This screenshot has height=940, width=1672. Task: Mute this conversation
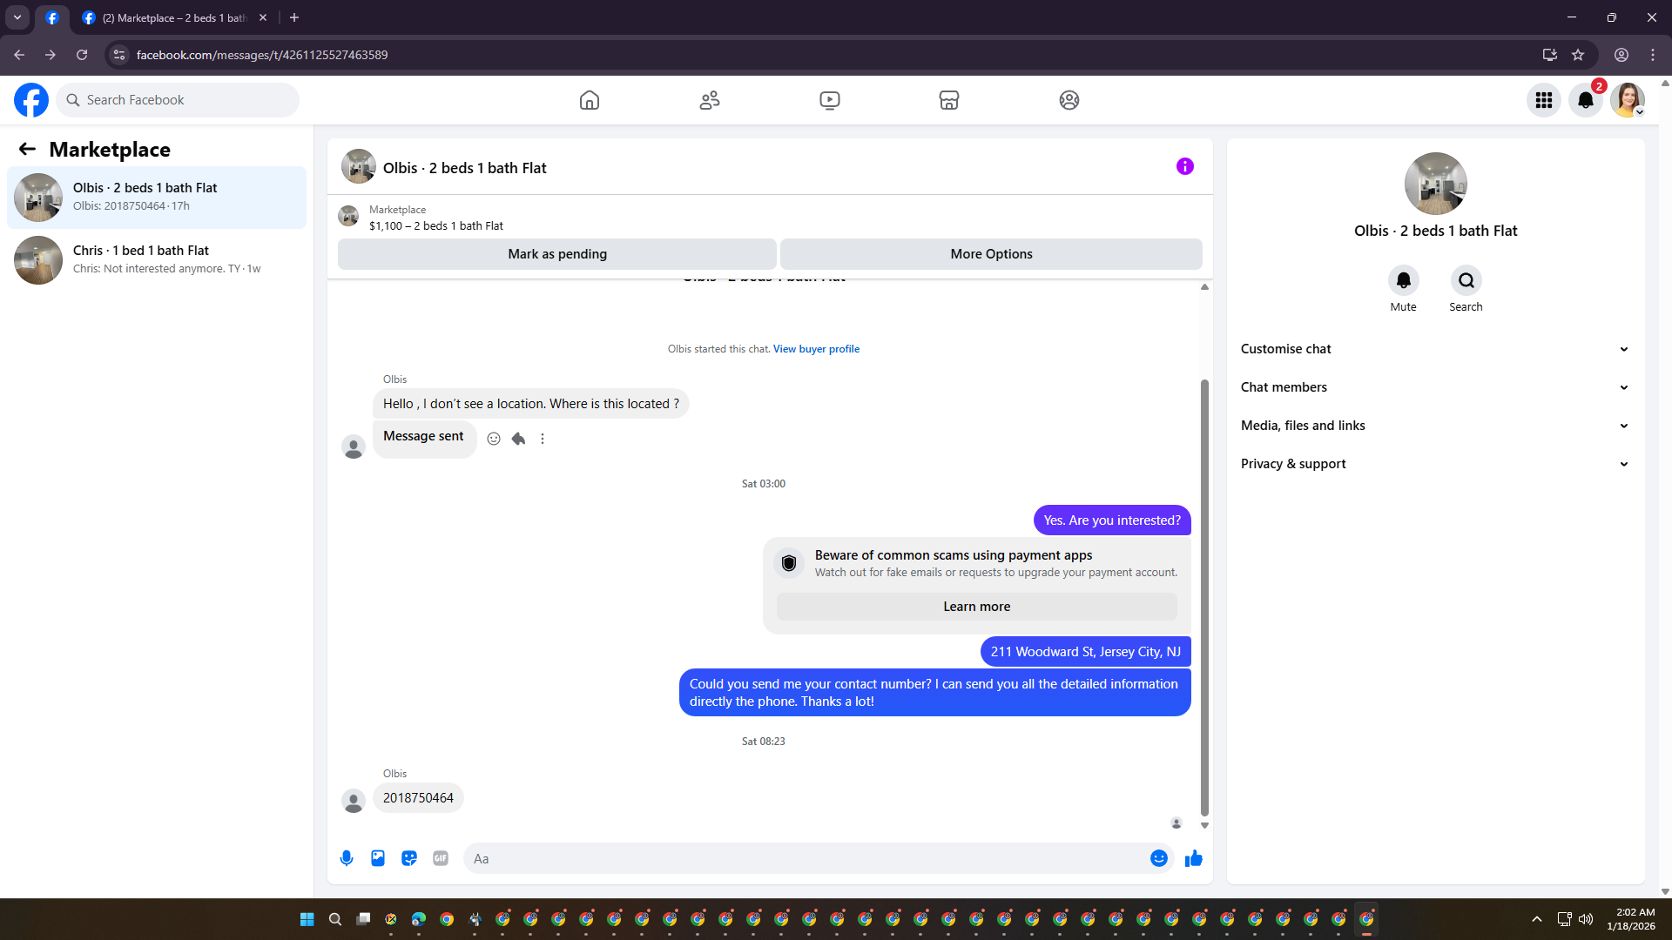(1403, 280)
